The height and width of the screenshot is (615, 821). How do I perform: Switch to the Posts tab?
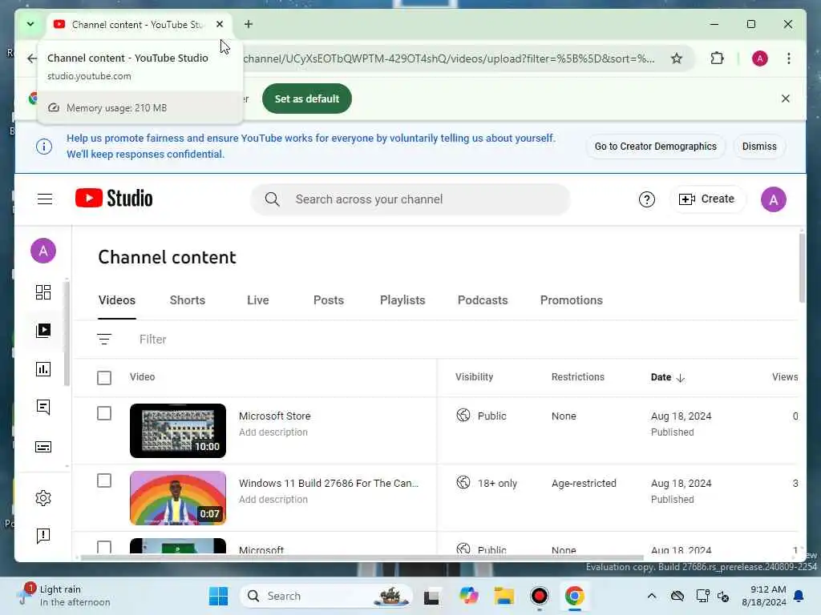tap(329, 300)
